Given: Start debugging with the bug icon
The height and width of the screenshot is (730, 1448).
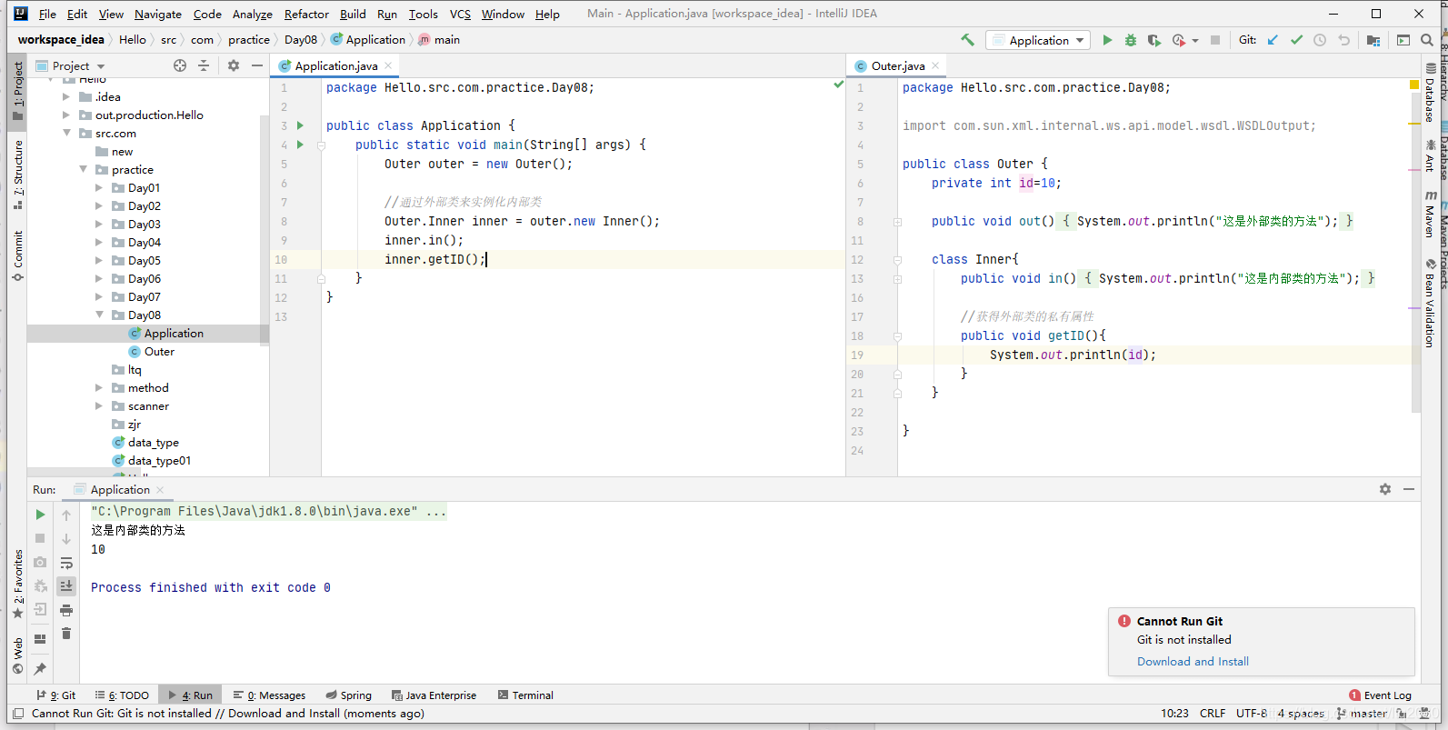Looking at the screenshot, I should point(1131,40).
